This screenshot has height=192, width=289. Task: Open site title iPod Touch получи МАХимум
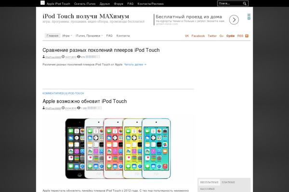(x=86, y=16)
